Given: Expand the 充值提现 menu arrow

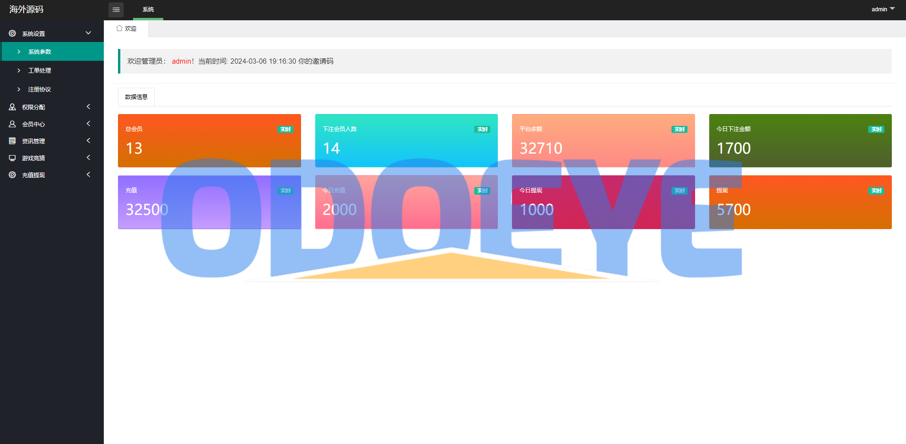Looking at the screenshot, I should click(88, 174).
